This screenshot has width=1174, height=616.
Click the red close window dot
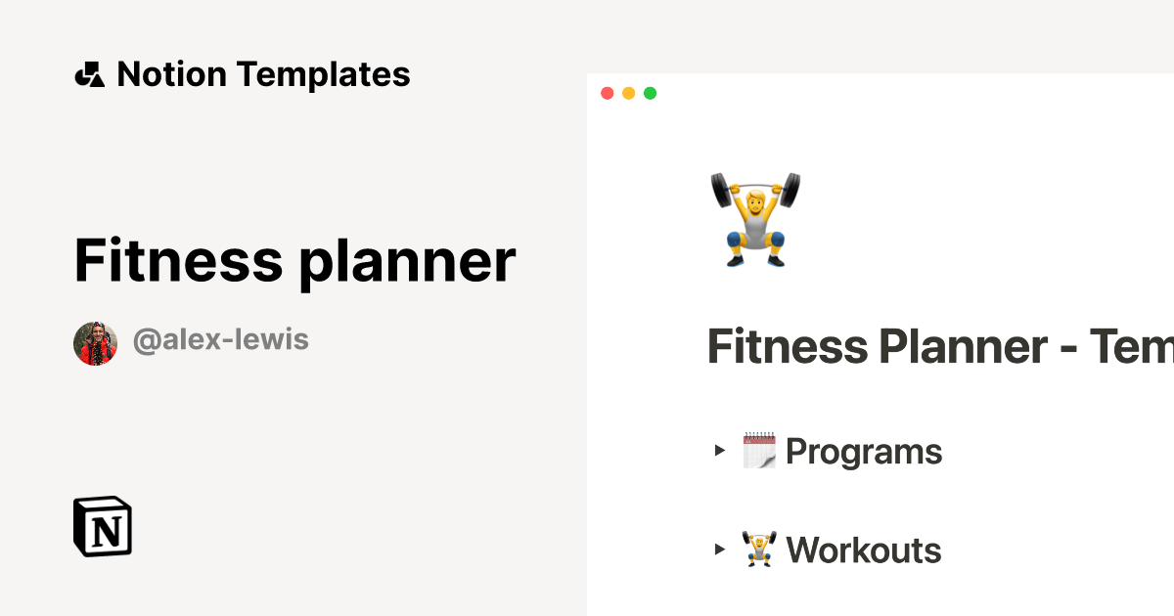click(607, 94)
